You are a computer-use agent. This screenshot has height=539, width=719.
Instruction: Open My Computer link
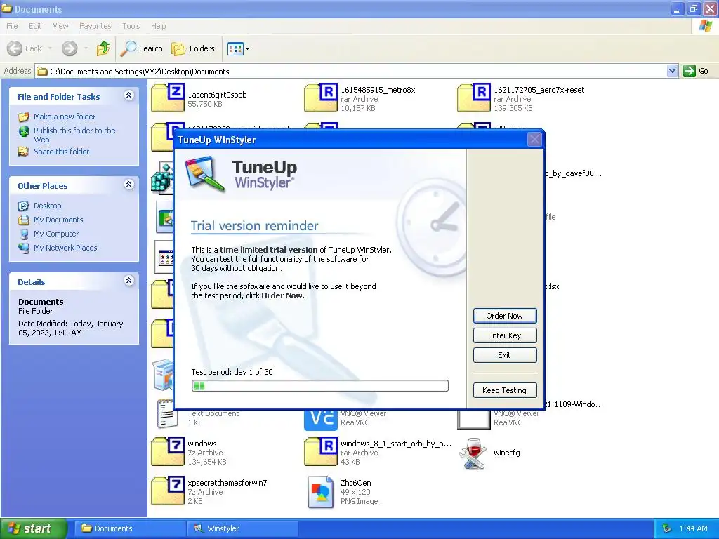(x=56, y=234)
